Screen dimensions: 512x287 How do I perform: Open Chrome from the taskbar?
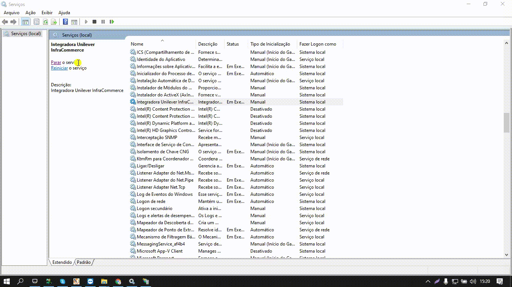pos(118,281)
